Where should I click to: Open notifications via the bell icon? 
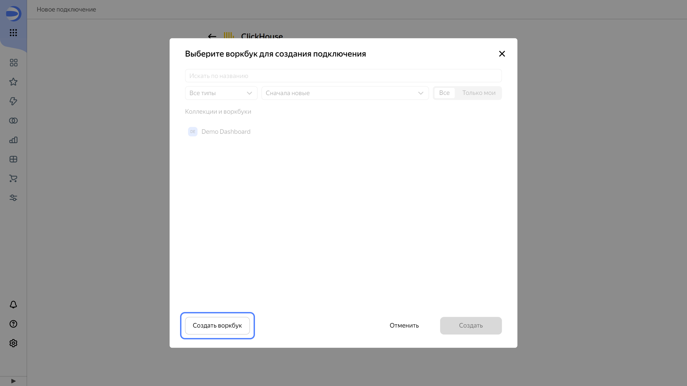[x=13, y=305]
